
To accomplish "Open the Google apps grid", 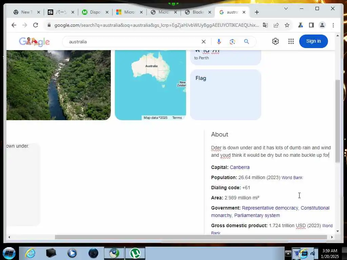I will (291, 41).
